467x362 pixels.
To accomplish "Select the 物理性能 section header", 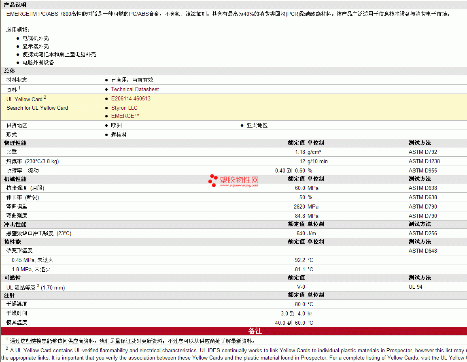I will click(15, 143).
